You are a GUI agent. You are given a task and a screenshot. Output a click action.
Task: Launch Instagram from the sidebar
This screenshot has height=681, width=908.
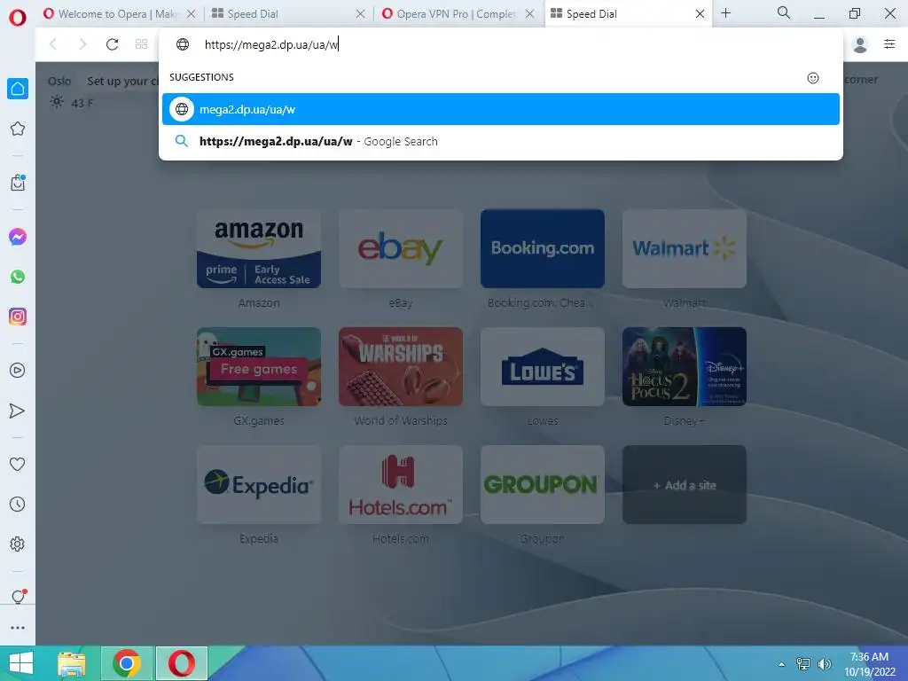[18, 317]
